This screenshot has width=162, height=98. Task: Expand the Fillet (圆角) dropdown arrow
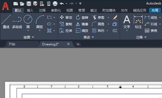[x=108, y=24]
